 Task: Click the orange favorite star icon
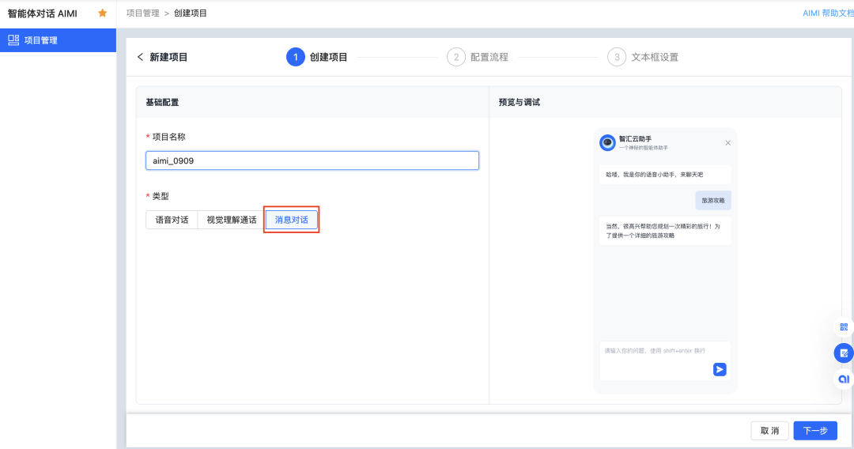tap(102, 13)
